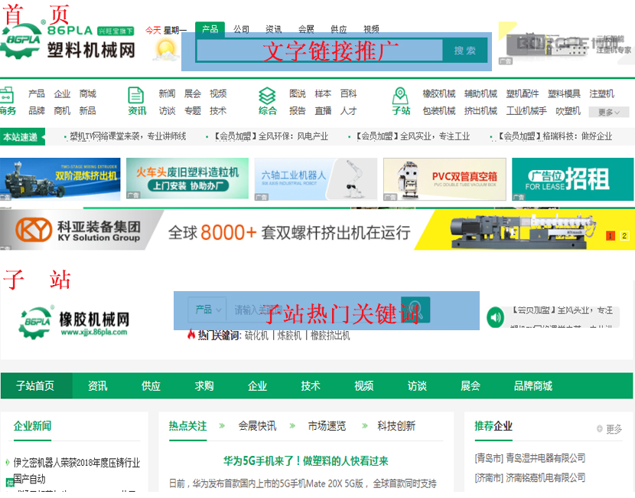Click the magnifier search icon in substation
This screenshot has height=498, width=635.
point(416,309)
